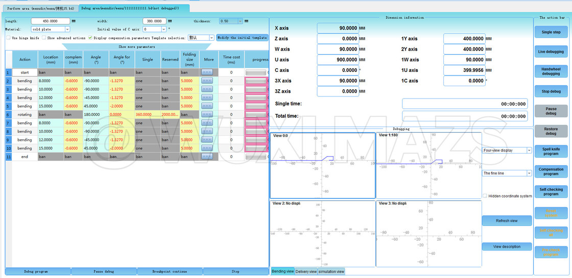The height and width of the screenshot is (278, 572).
Task: Open More options for the rotating row
Action: pyautogui.click(x=207, y=114)
